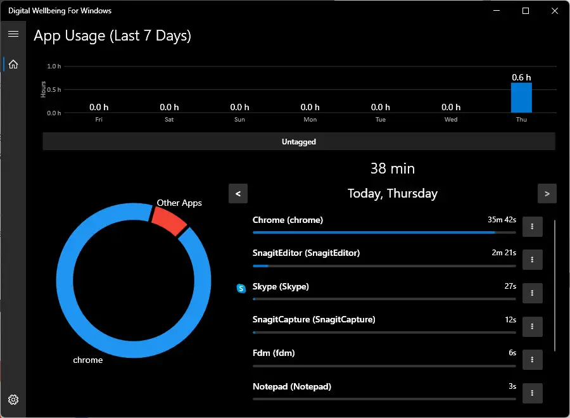The image size is (570, 418).
Task: Open options menu for Fdm entry
Action: 533,360
